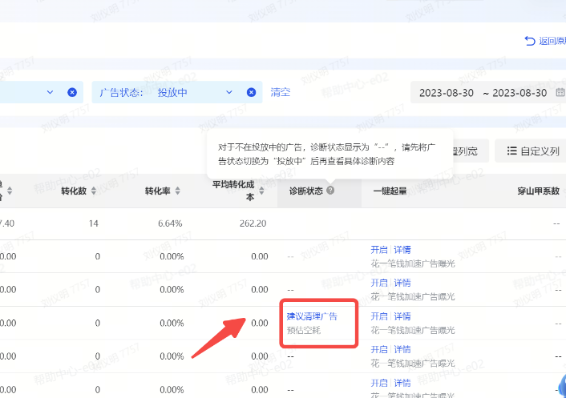The image size is (566, 398).
Task: Click 开启 in row below 建议清理广告
Action: point(379,349)
